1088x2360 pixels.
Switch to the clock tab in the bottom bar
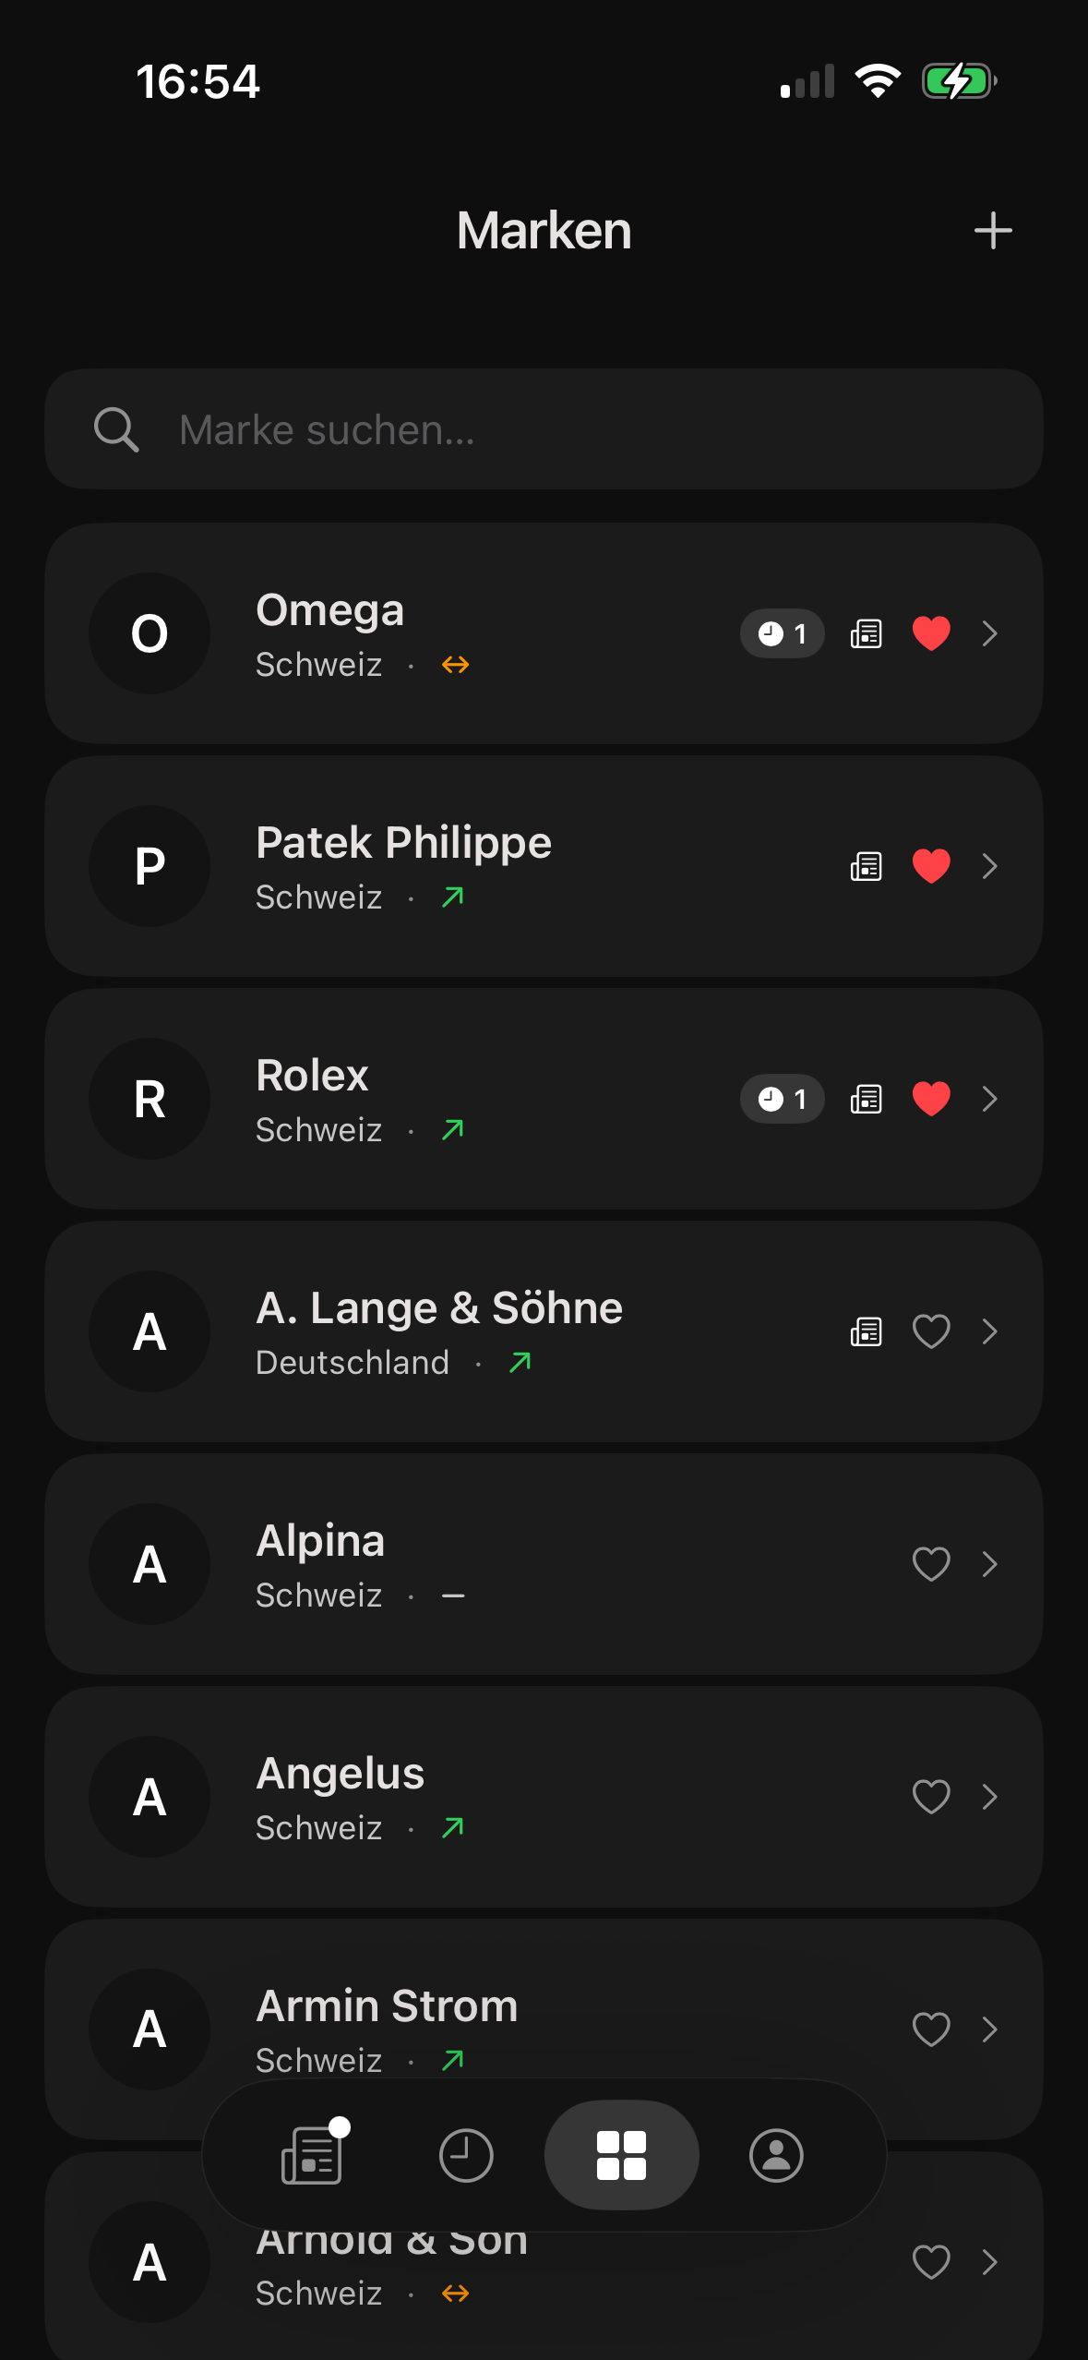click(x=466, y=2155)
